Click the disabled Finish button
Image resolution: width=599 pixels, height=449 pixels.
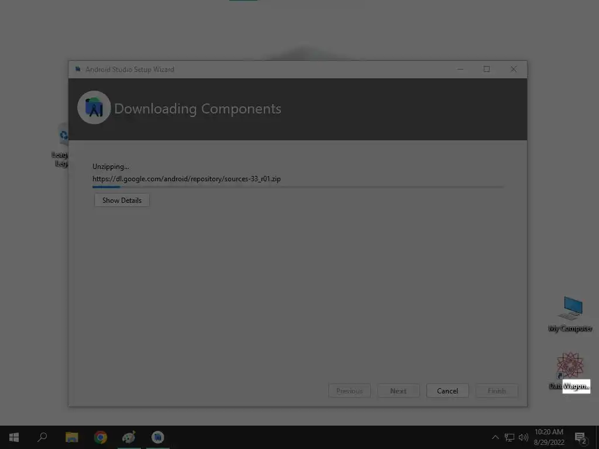click(497, 391)
